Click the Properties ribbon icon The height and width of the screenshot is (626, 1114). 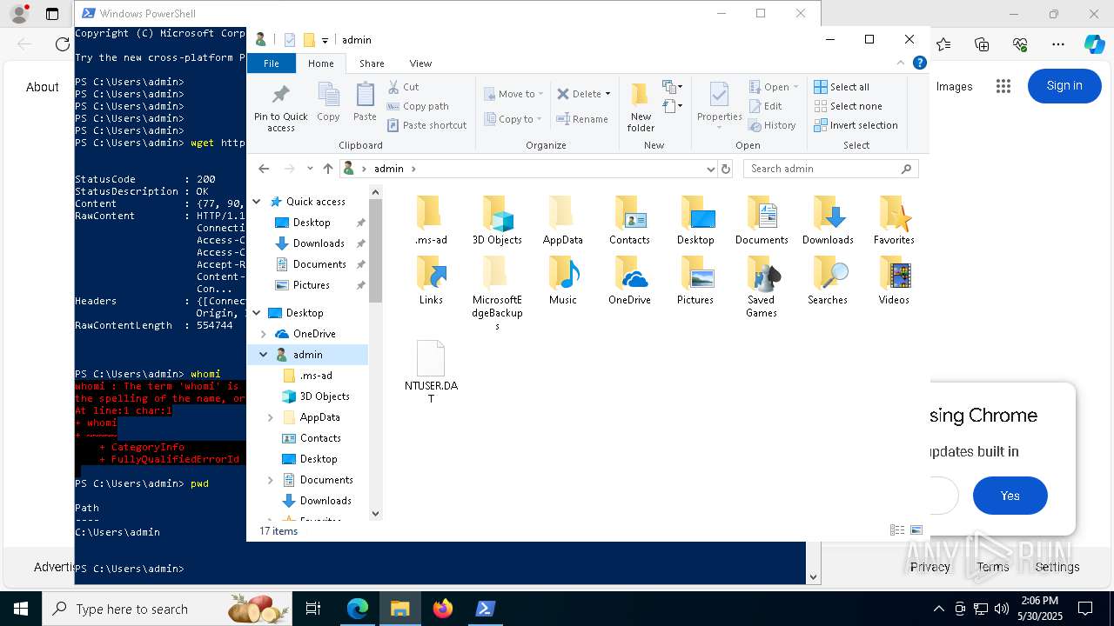719,106
